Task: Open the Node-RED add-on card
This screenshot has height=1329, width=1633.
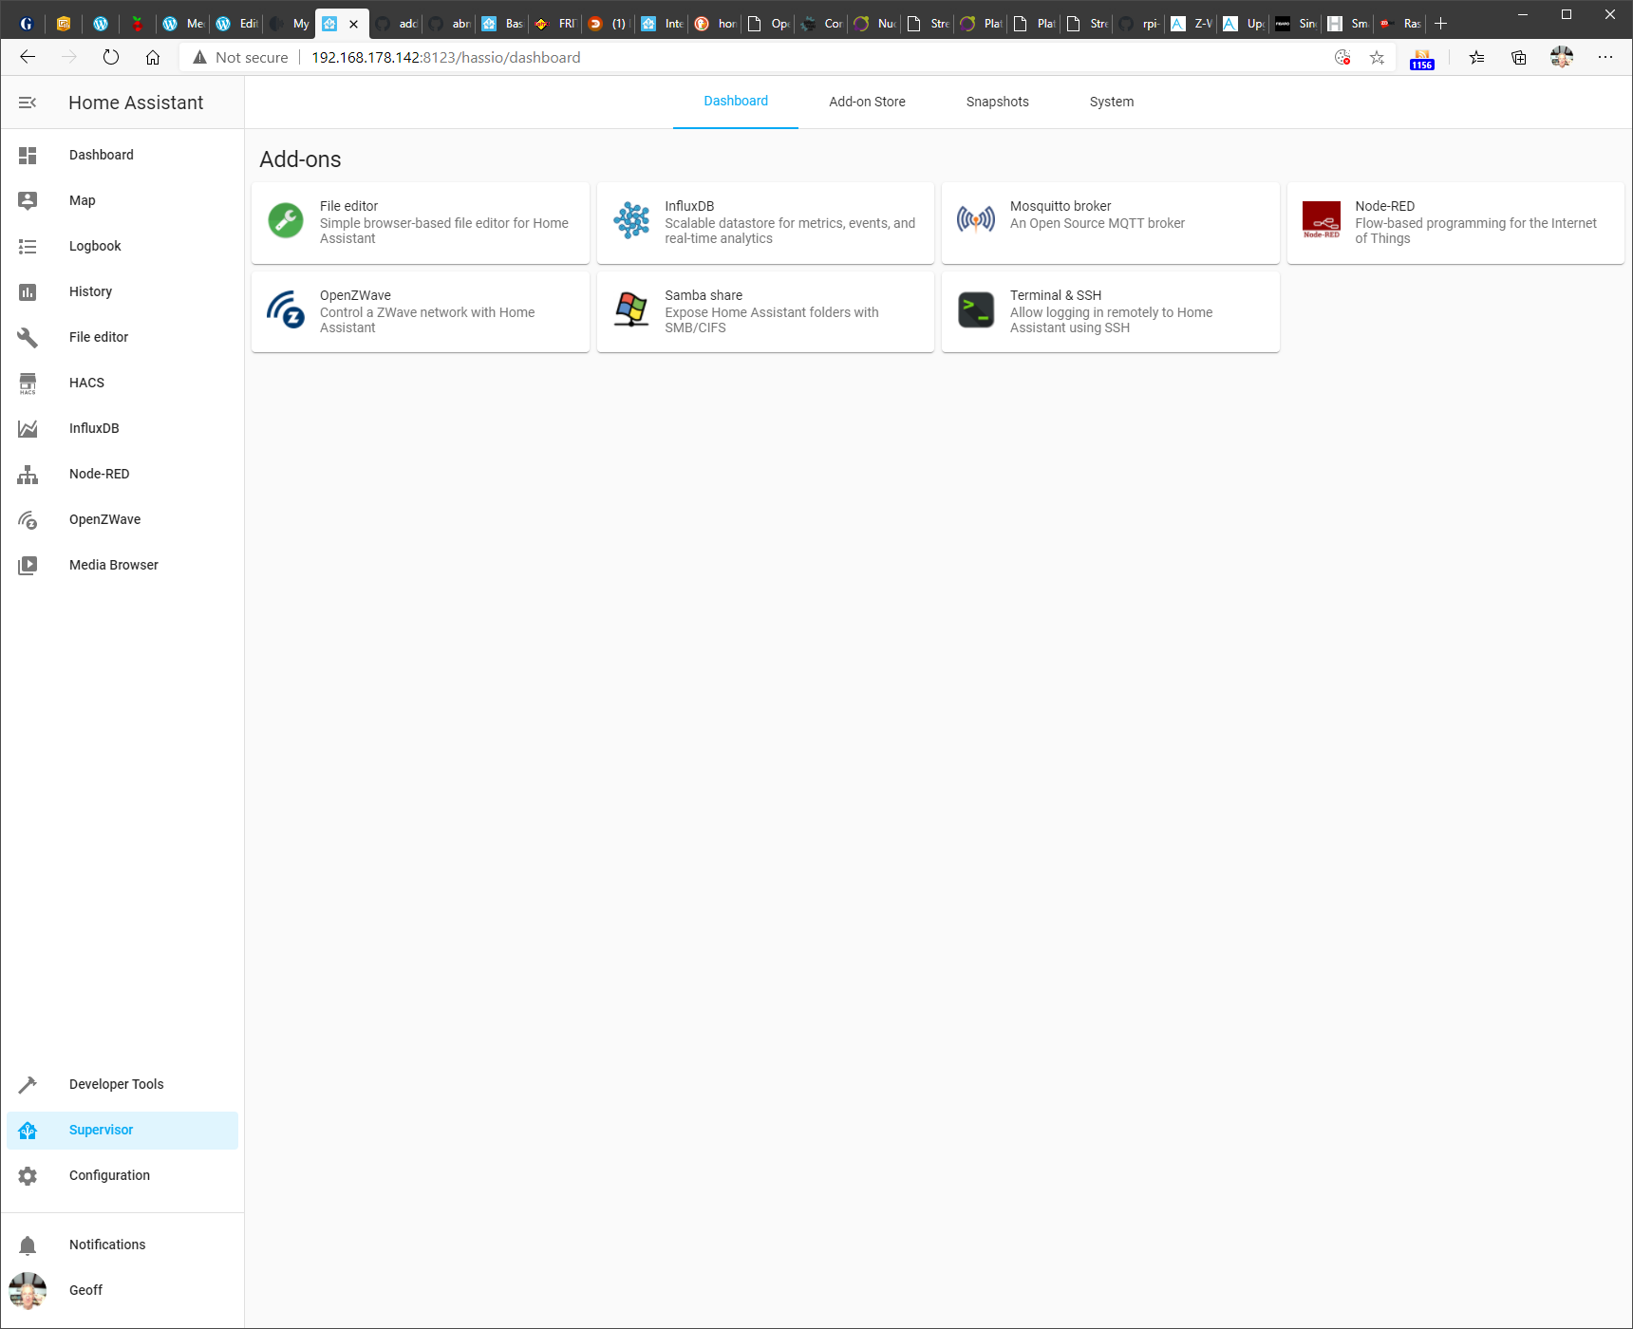Action: click(x=1455, y=222)
